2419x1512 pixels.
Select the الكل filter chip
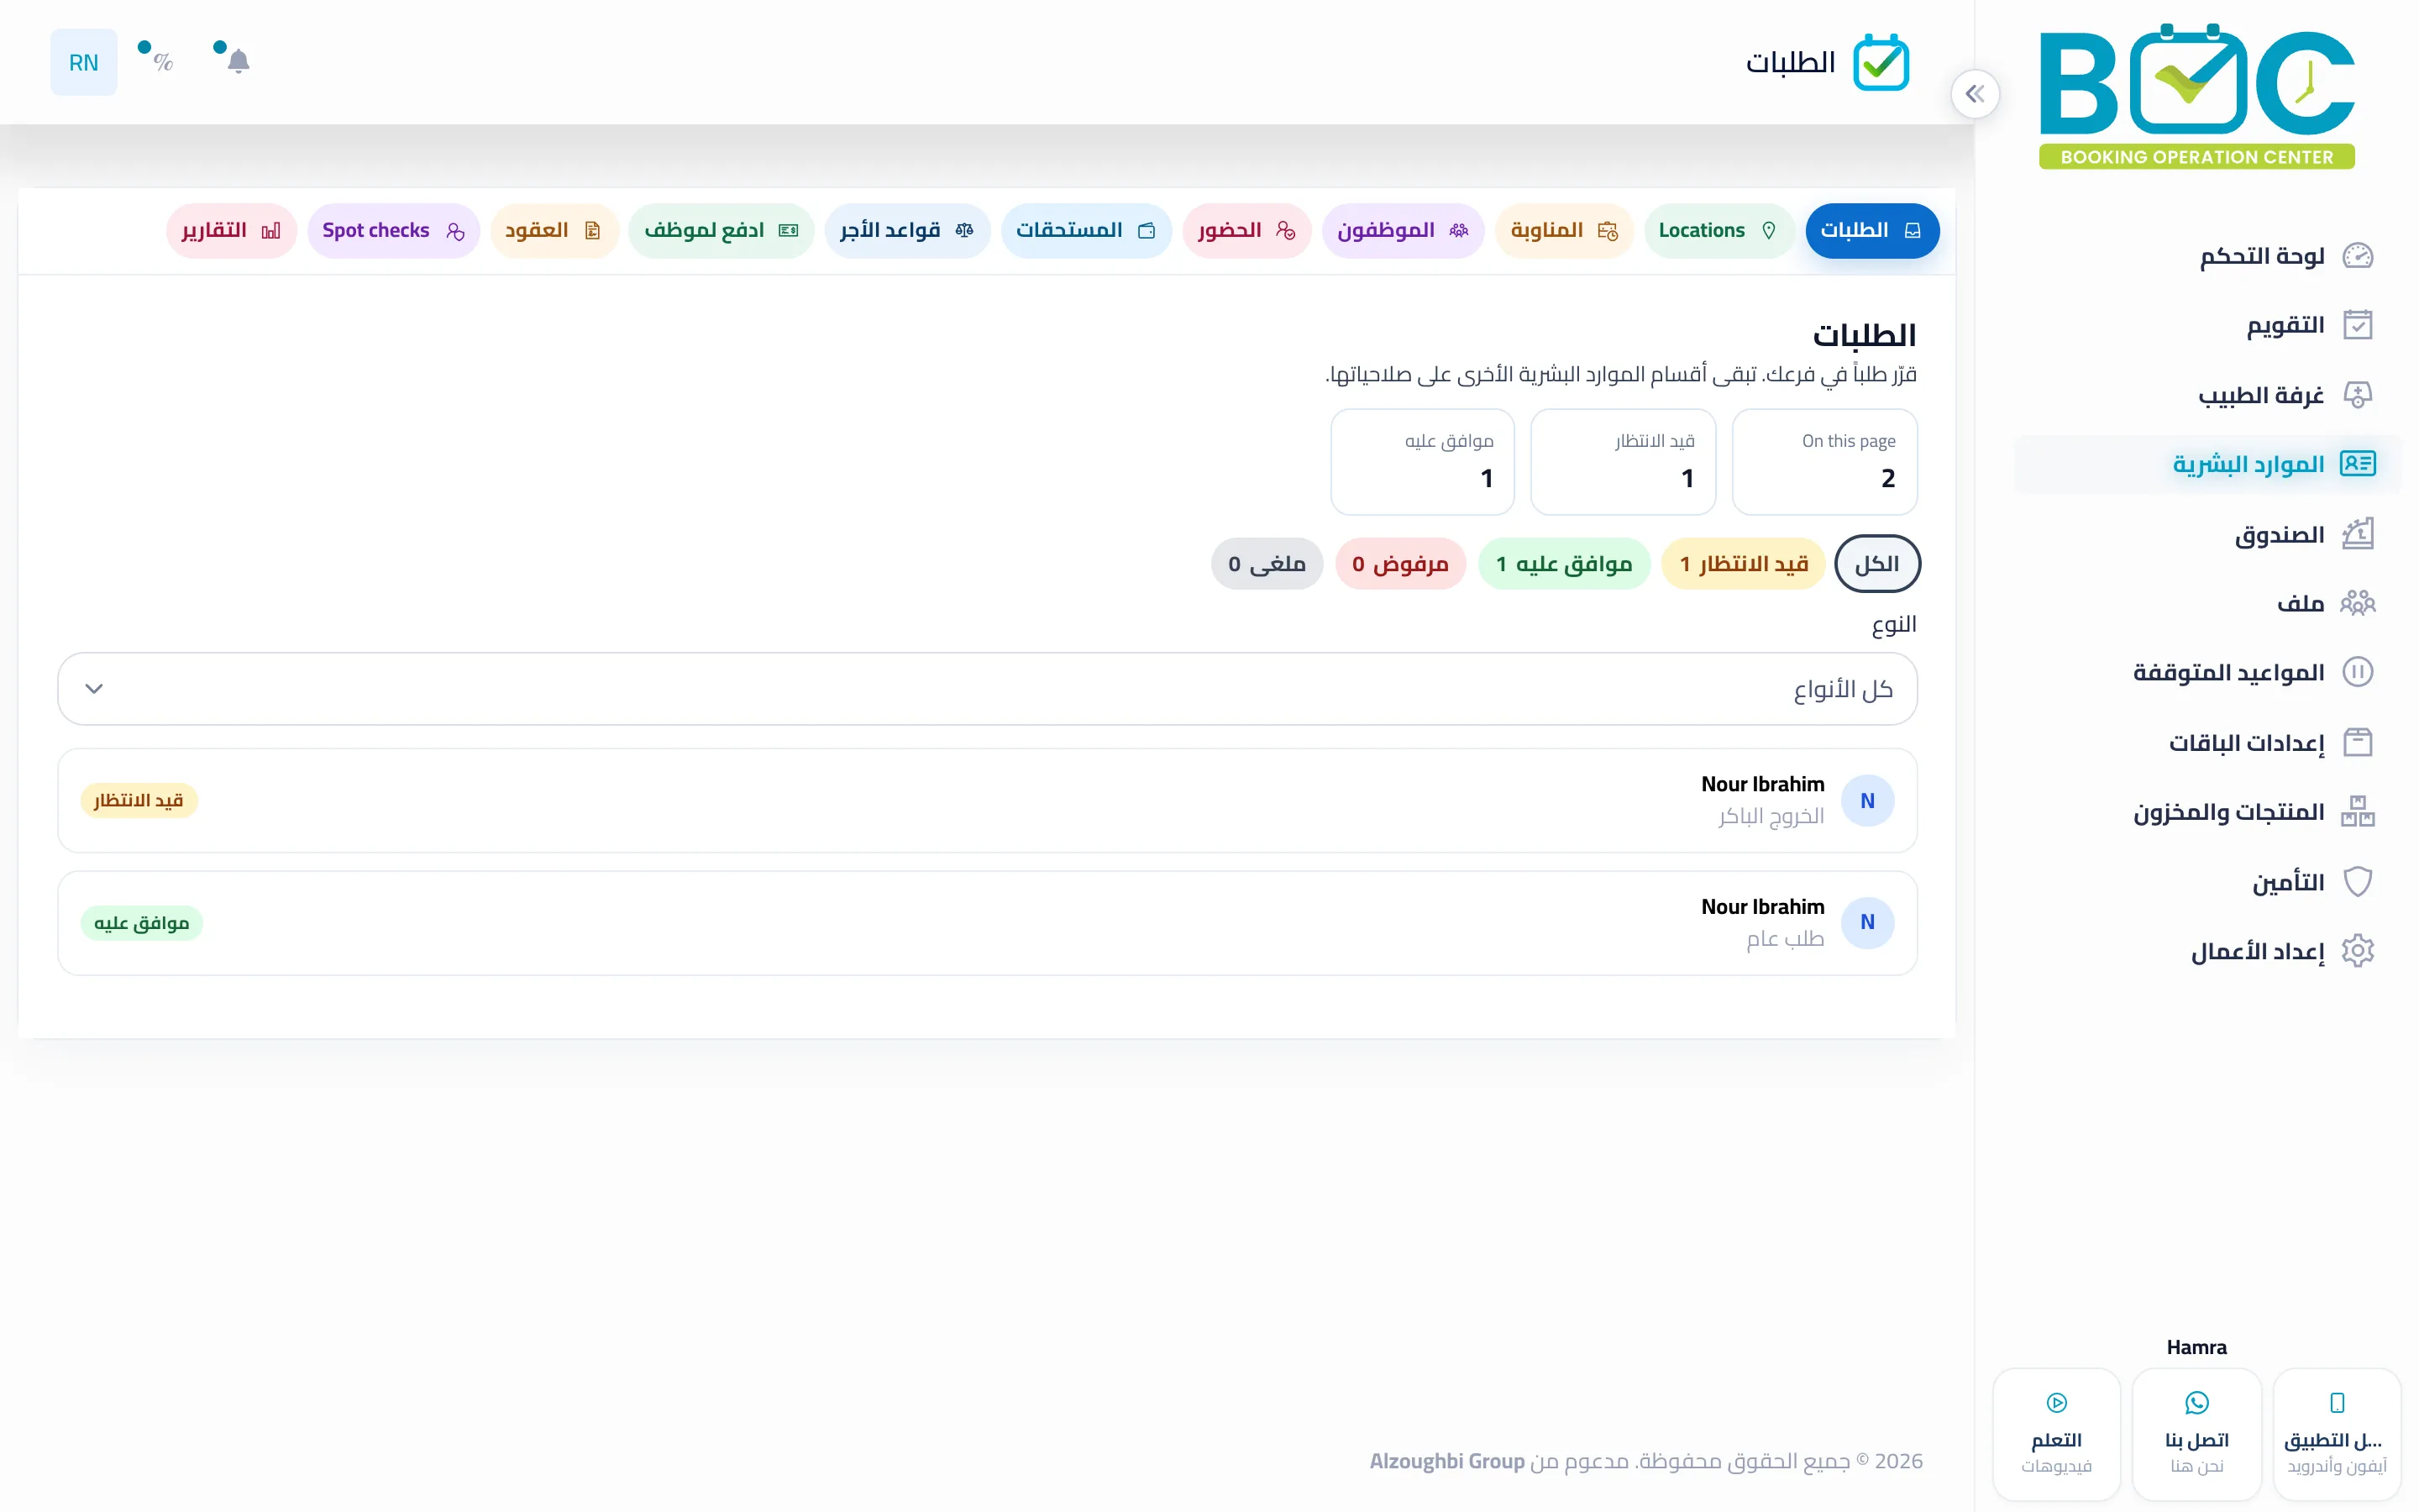[1877, 564]
